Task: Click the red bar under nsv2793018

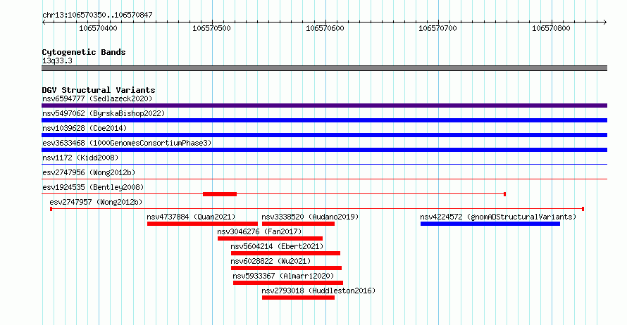Action: [x=298, y=298]
